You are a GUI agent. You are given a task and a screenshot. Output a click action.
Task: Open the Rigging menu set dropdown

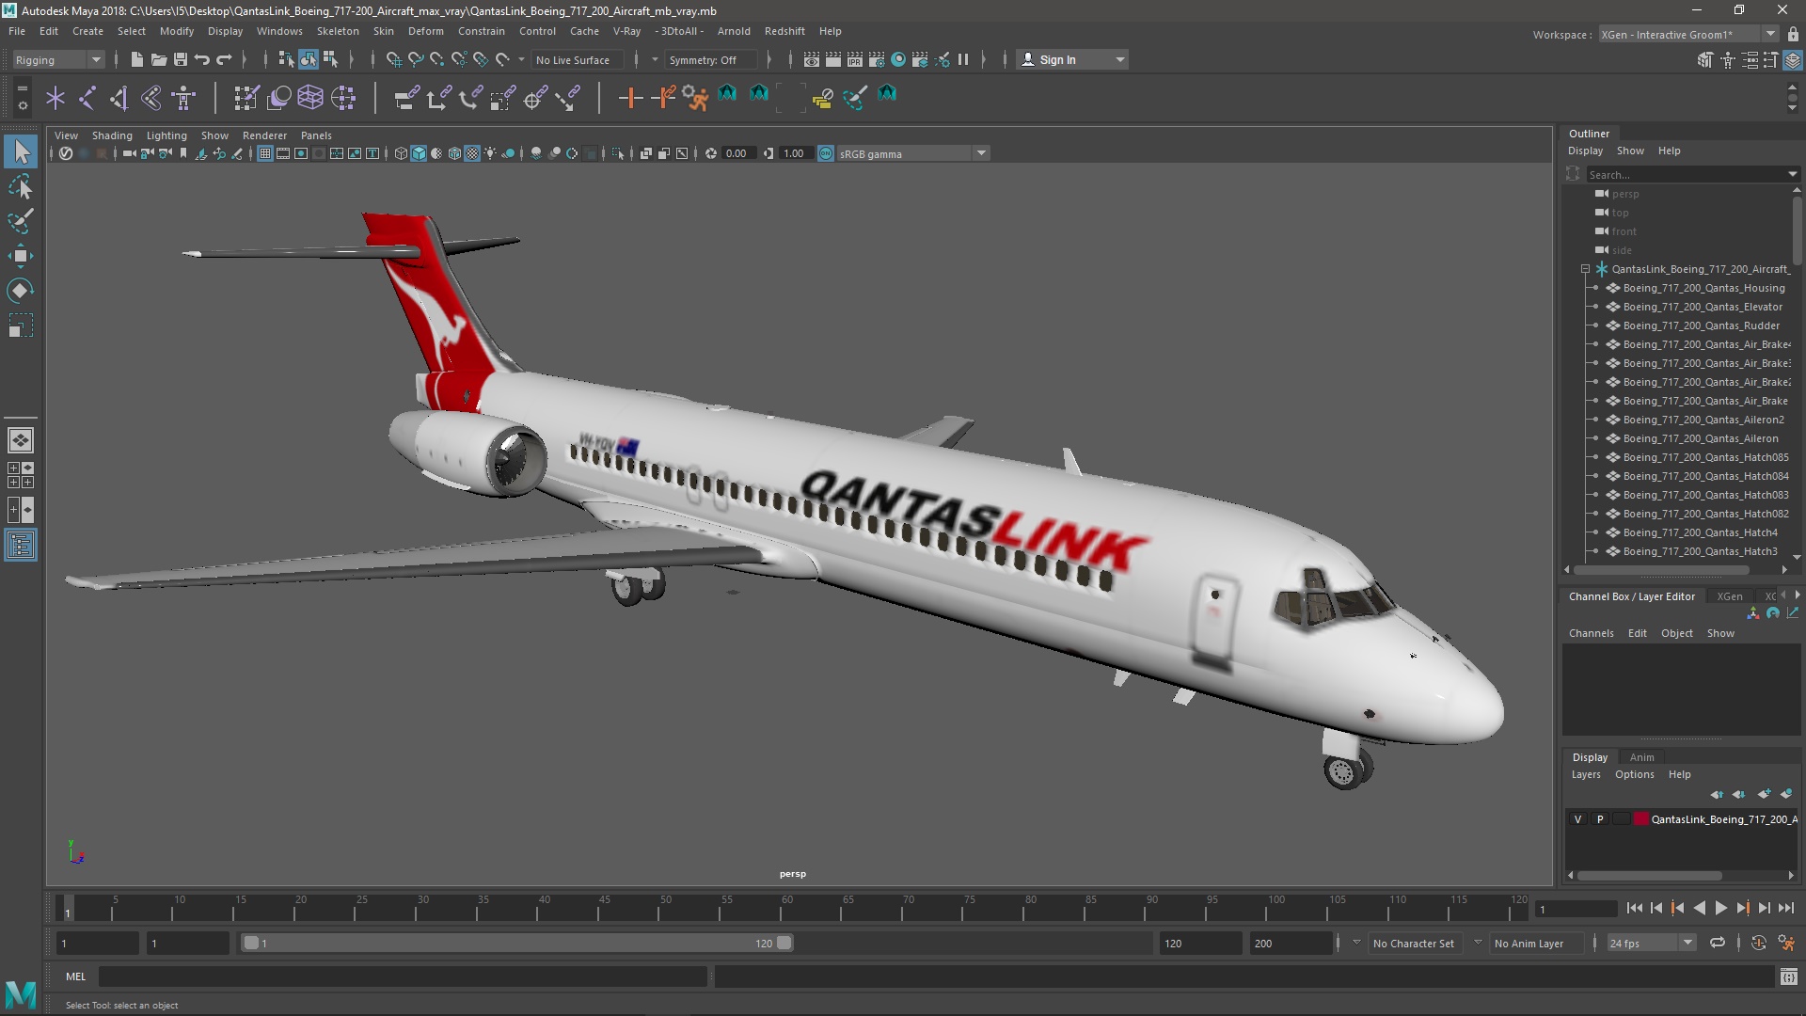tap(58, 59)
